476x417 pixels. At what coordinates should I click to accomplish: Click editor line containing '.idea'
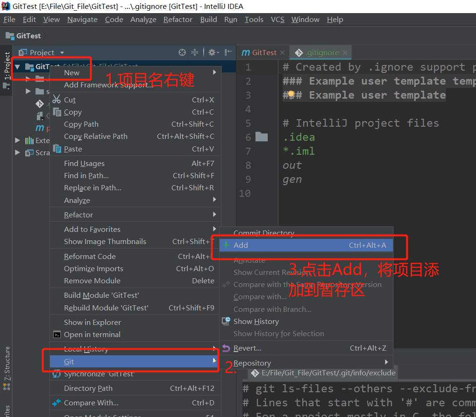coord(298,137)
